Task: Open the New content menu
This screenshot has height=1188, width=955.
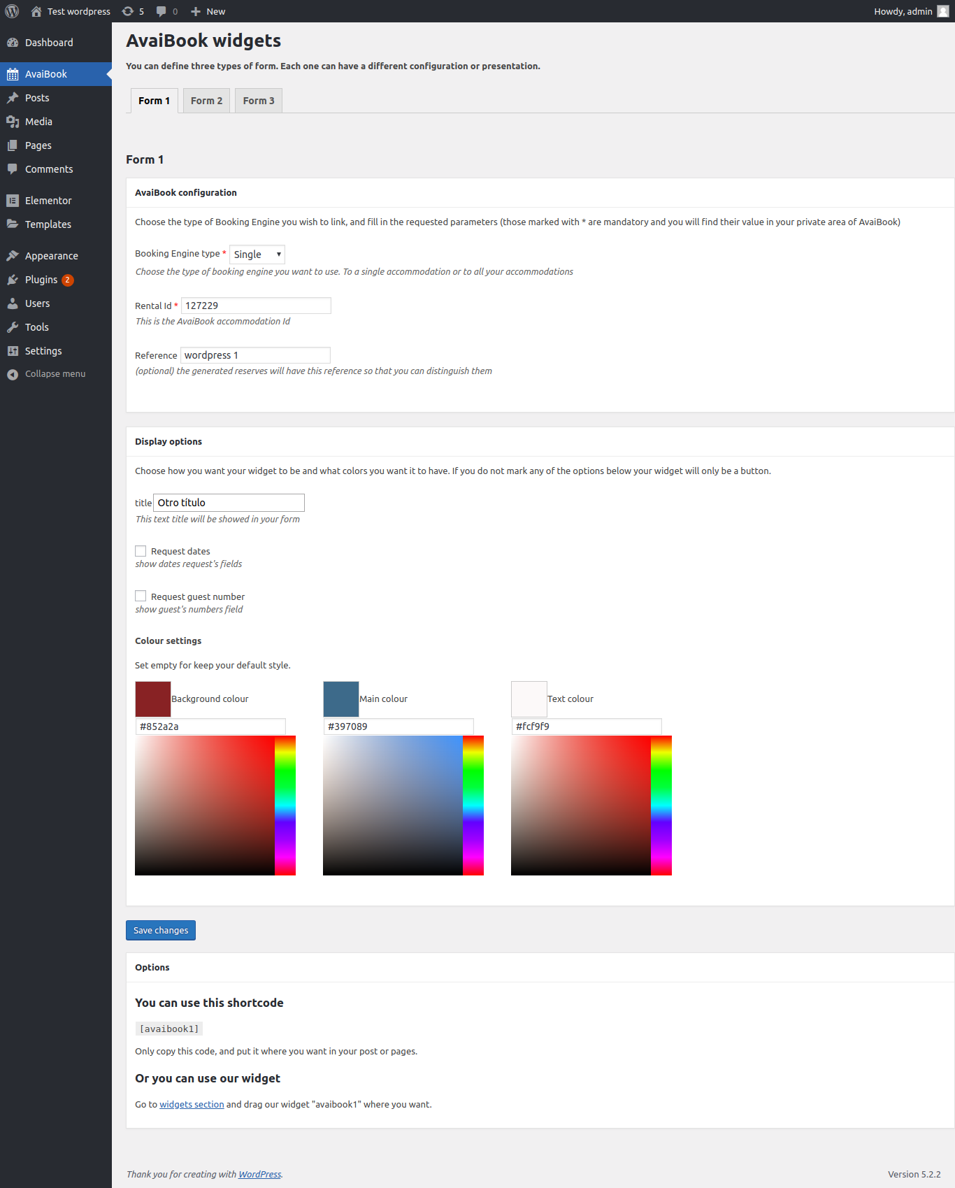Action: click(208, 11)
